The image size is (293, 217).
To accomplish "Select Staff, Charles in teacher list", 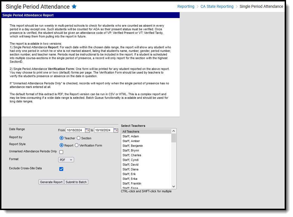I will click(x=146, y=155).
